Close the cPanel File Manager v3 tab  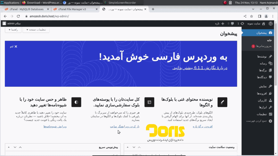click(x=97, y=9)
